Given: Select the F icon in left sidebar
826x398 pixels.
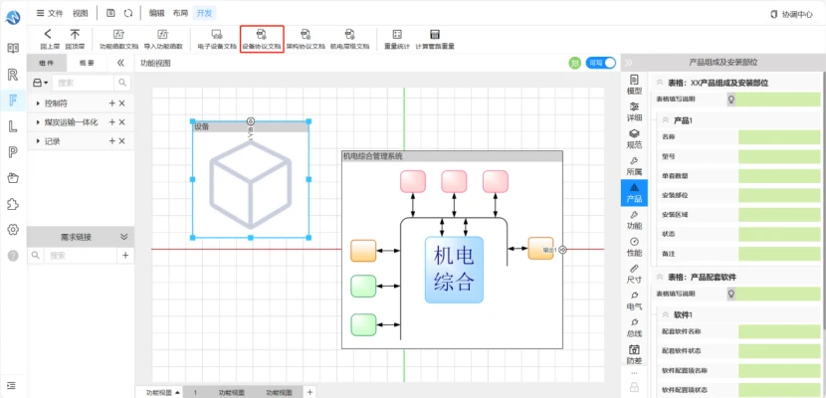Looking at the screenshot, I should 13,99.
